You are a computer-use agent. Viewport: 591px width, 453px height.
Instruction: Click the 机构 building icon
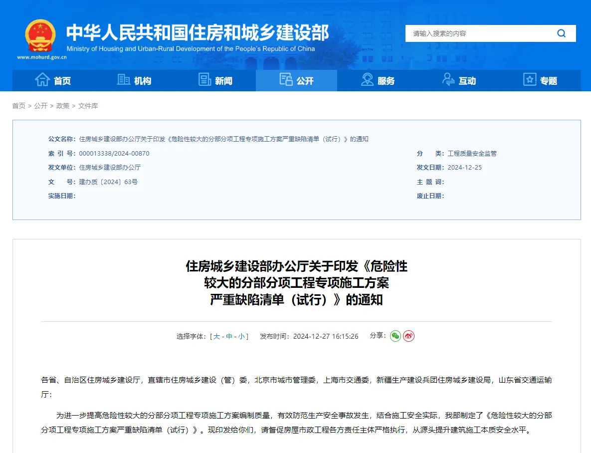tap(123, 80)
